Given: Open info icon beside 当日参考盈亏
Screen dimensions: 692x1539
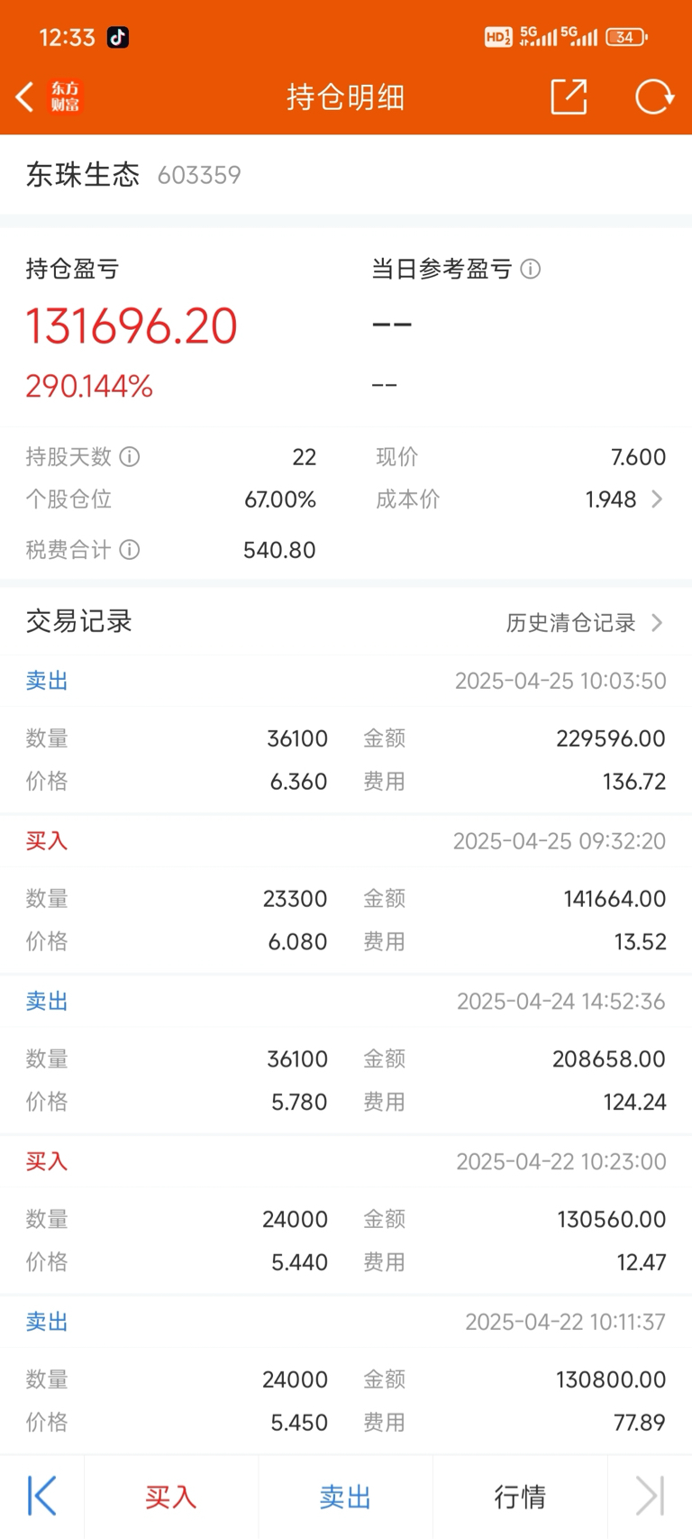Looking at the screenshot, I should pos(531,269).
